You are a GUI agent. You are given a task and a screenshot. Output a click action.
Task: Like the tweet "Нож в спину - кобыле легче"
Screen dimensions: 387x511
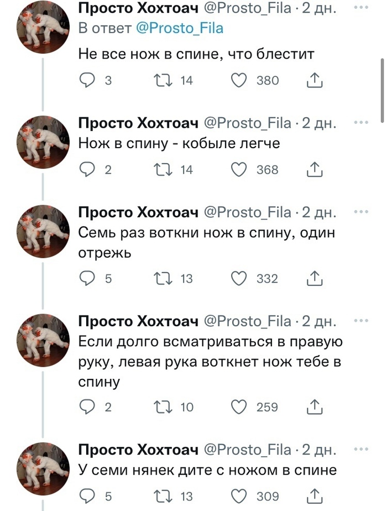238,170
